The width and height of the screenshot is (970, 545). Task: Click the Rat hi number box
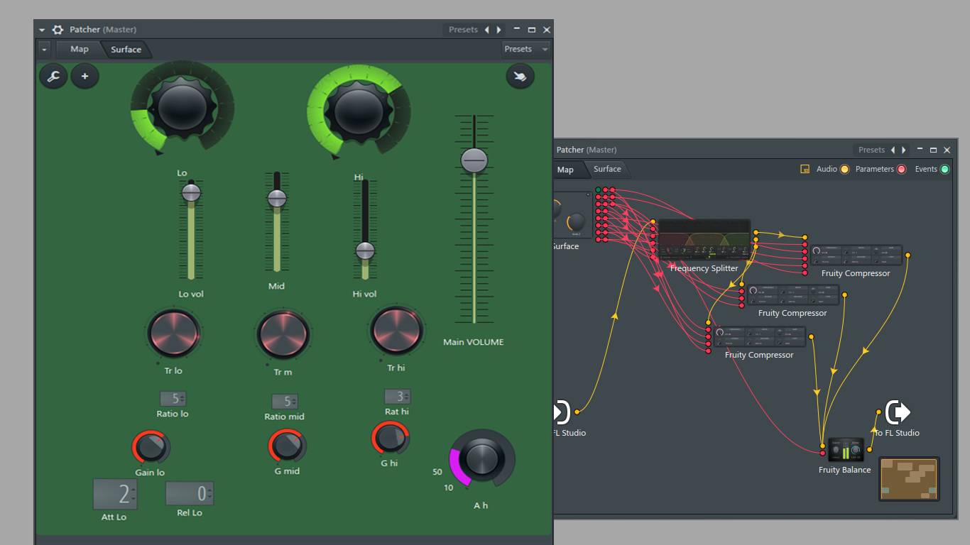[x=398, y=397]
